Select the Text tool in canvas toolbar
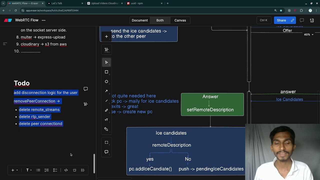Screen dimensions: 320x180 [x=106, y=120]
